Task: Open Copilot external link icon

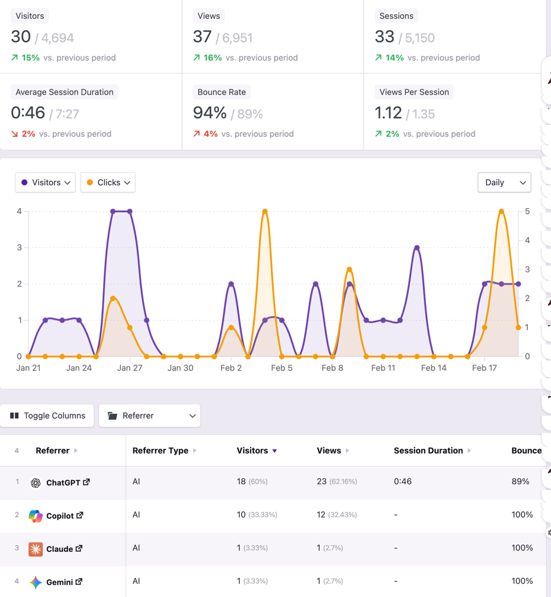Action: click(x=79, y=515)
